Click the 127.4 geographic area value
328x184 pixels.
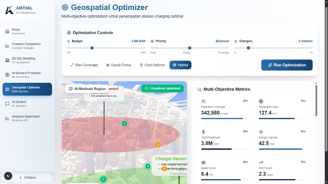[x=265, y=113]
